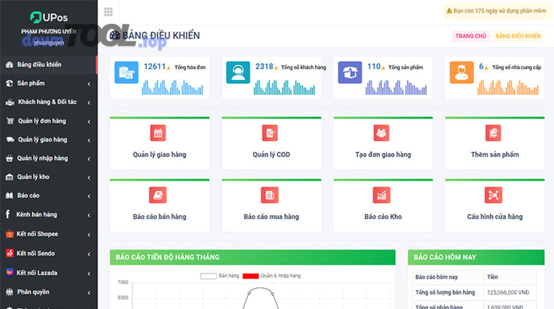Screen dimensions: 554x309
Task: Click the Tổng sản phẩm box icon
Action: click(350, 73)
